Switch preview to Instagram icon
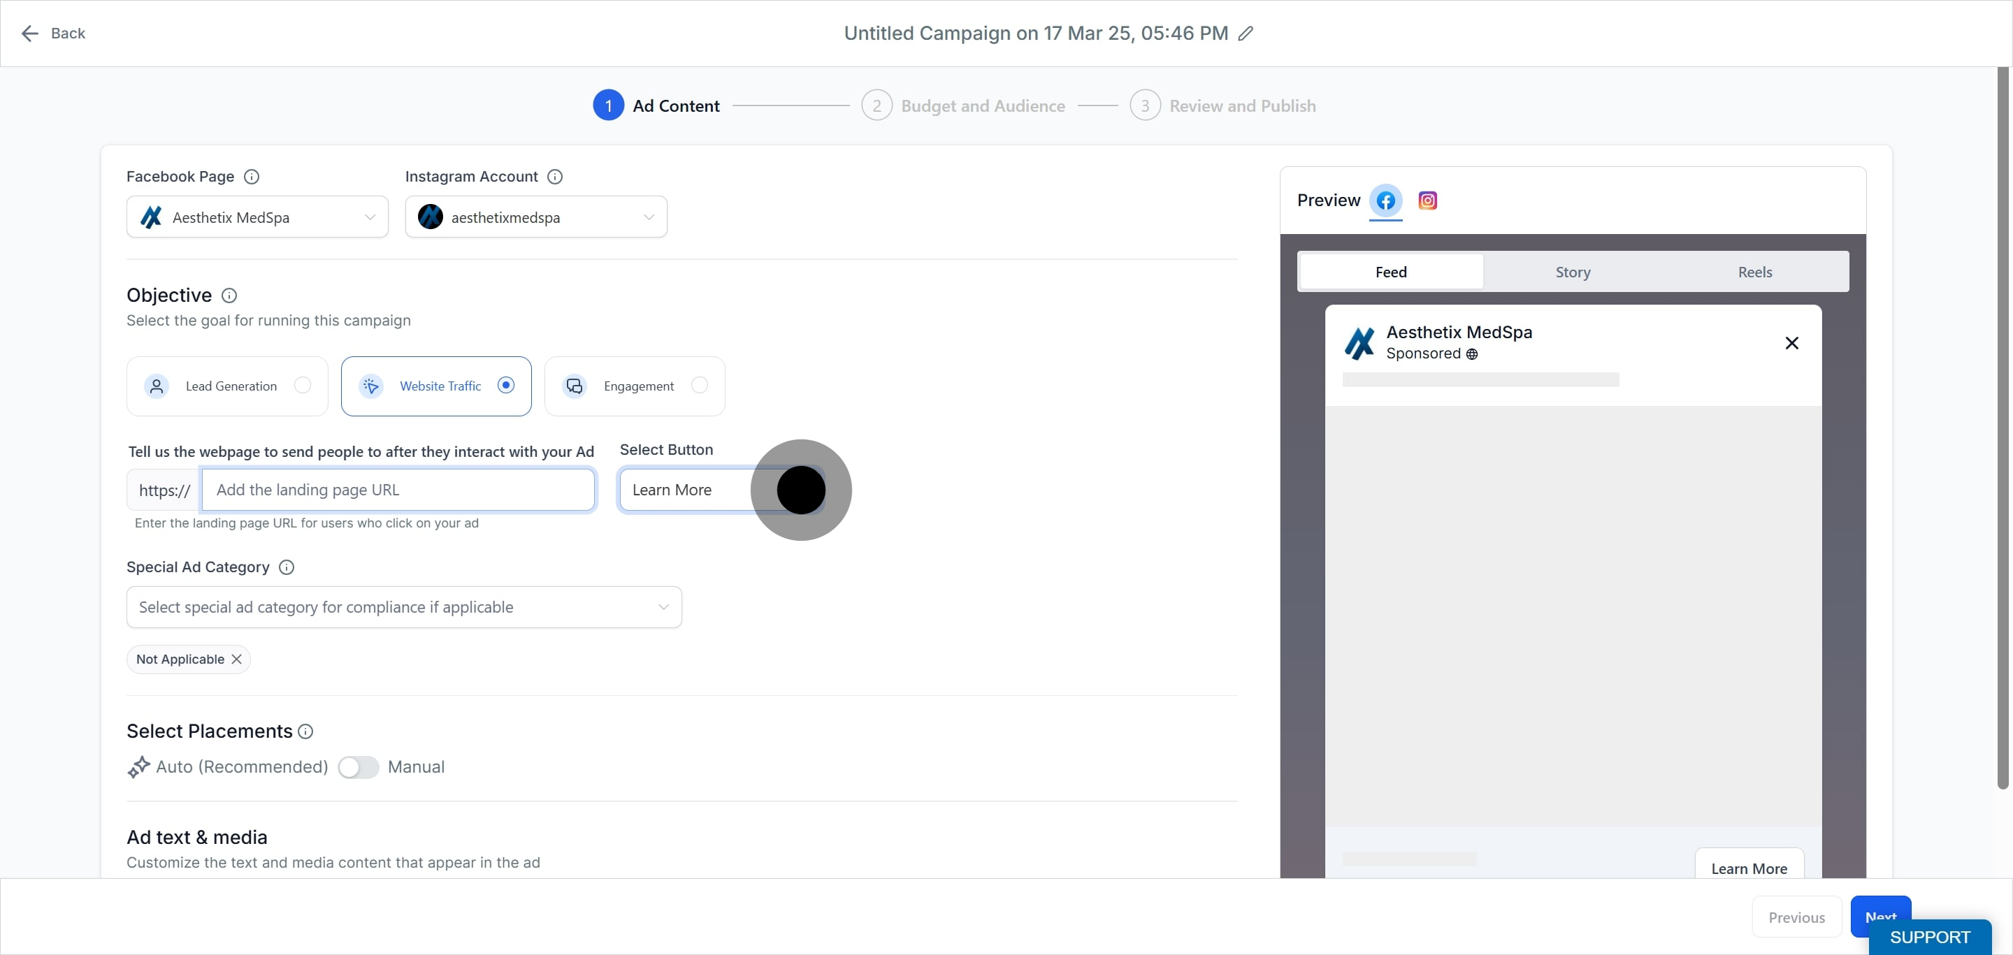The image size is (2013, 955). point(1428,201)
